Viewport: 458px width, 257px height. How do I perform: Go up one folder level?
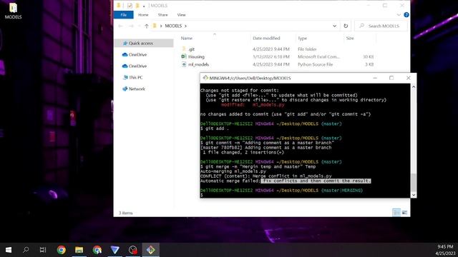pyautogui.click(x=146, y=26)
